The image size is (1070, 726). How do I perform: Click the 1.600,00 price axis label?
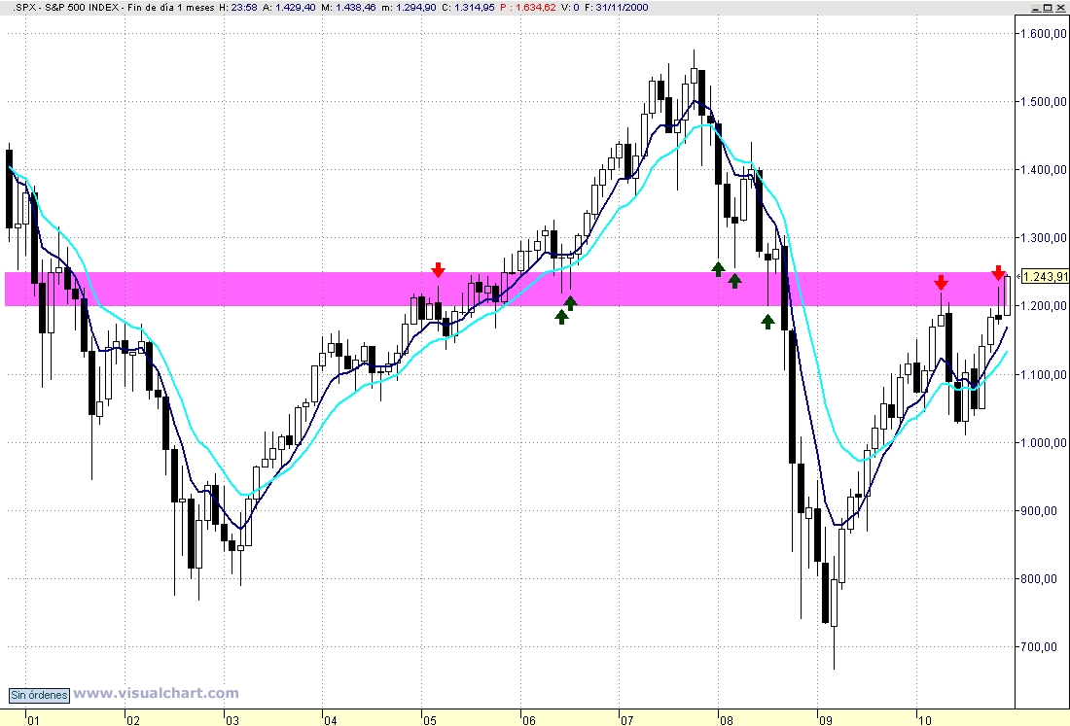(1044, 33)
